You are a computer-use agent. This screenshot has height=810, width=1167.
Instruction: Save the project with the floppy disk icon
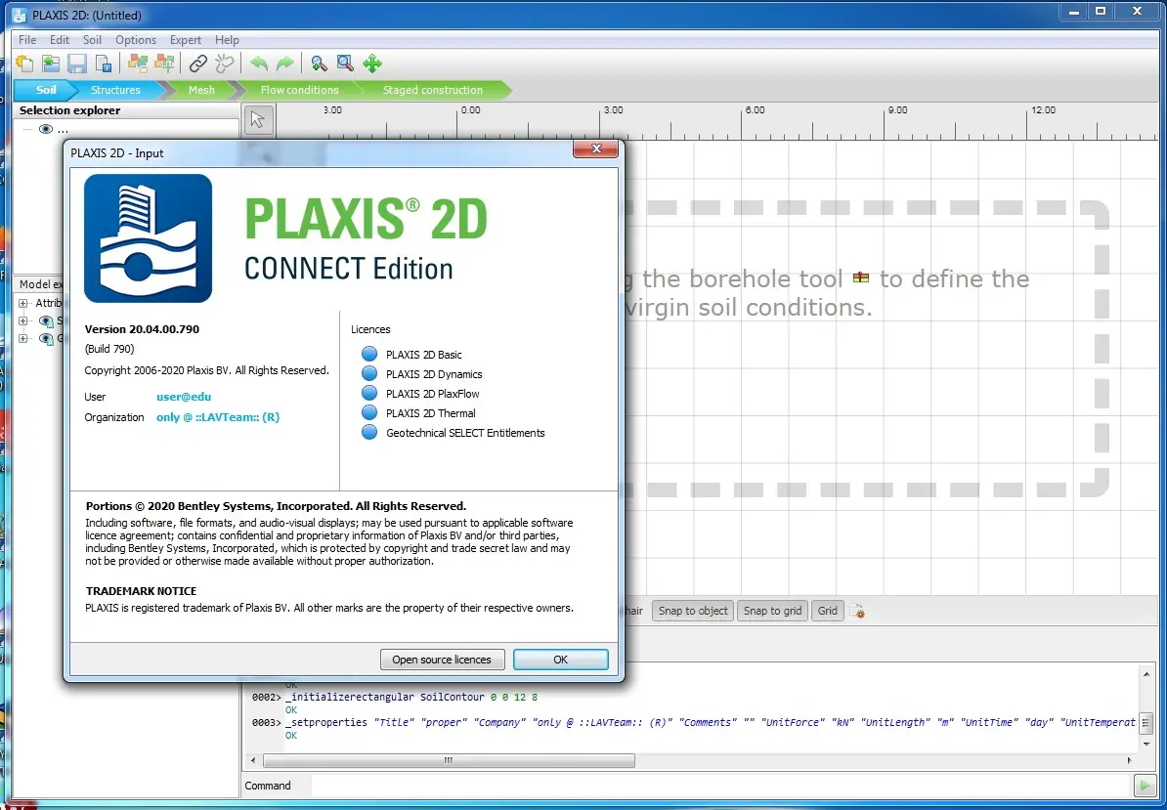pyautogui.click(x=76, y=64)
